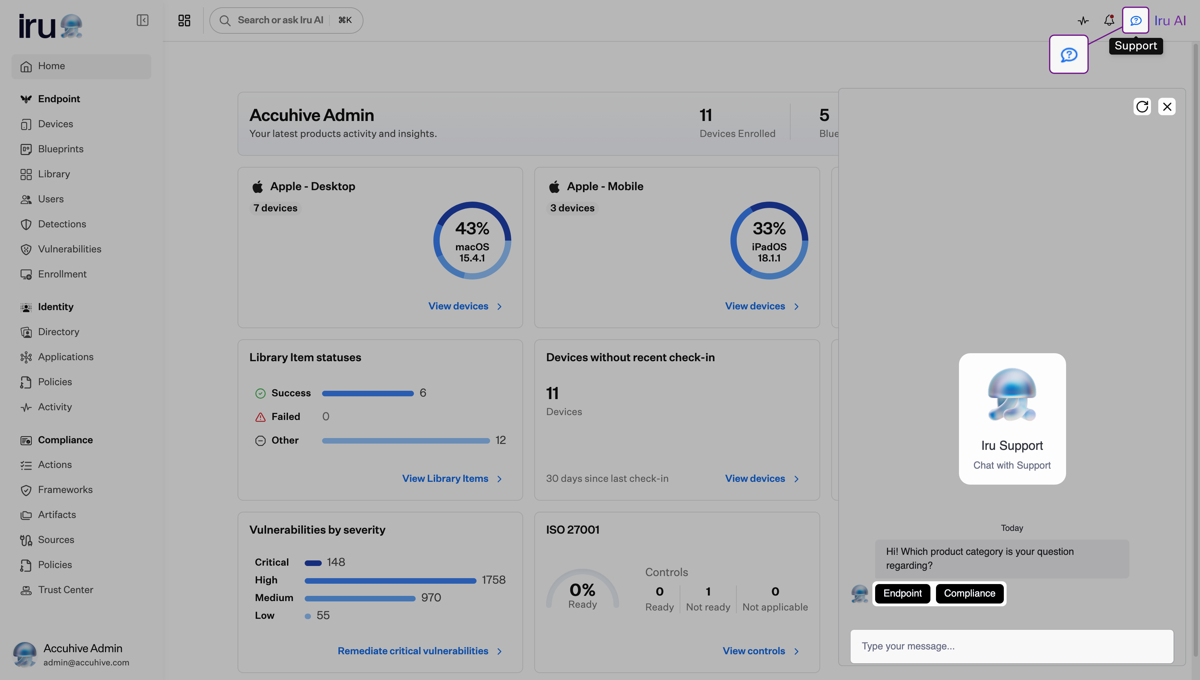The image size is (1200, 680).
Task: Close the Iru Support chat panel
Action: (x=1167, y=106)
